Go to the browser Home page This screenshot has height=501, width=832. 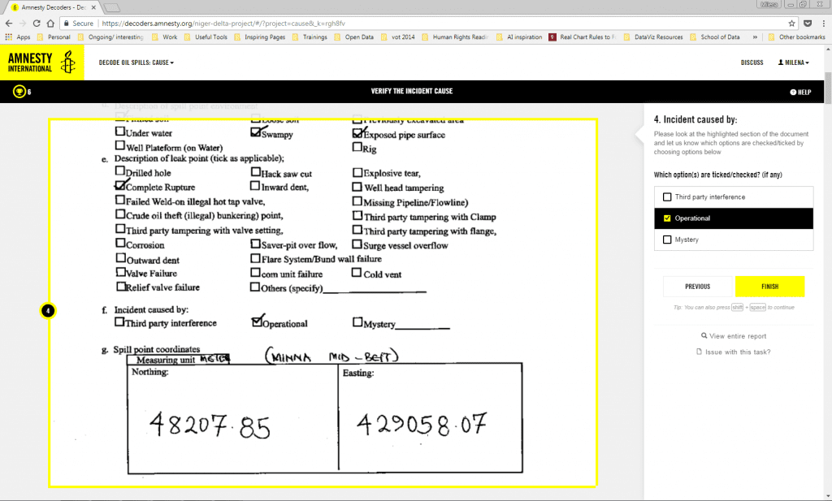pyautogui.click(x=50, y=24)
